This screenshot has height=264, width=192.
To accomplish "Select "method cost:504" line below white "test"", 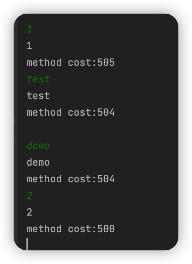I will [71, 112].
